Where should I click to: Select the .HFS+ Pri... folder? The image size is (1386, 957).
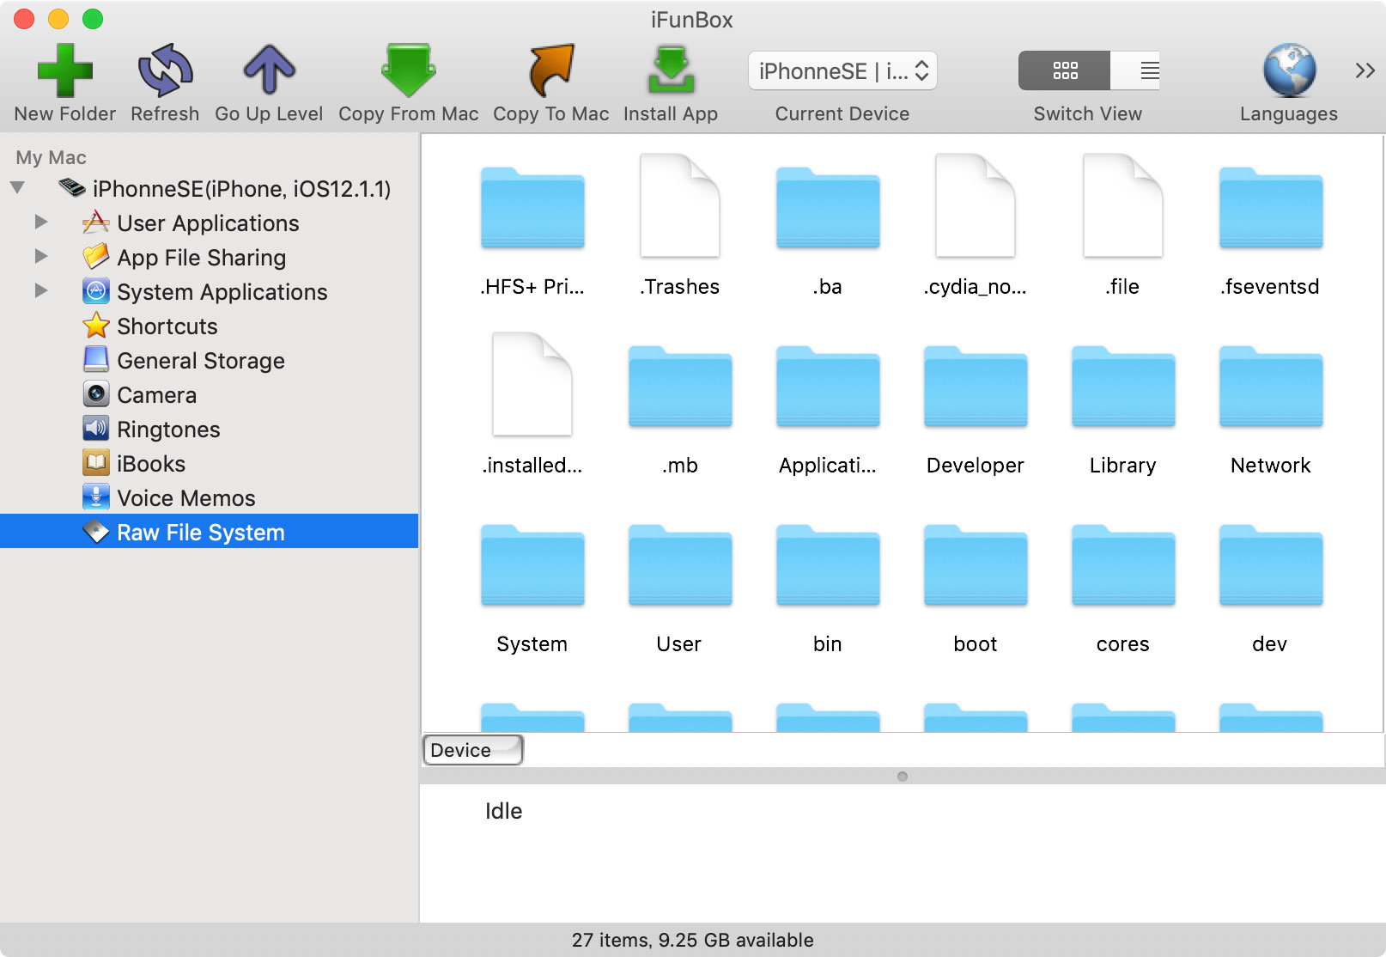click(x=532, y=209)
